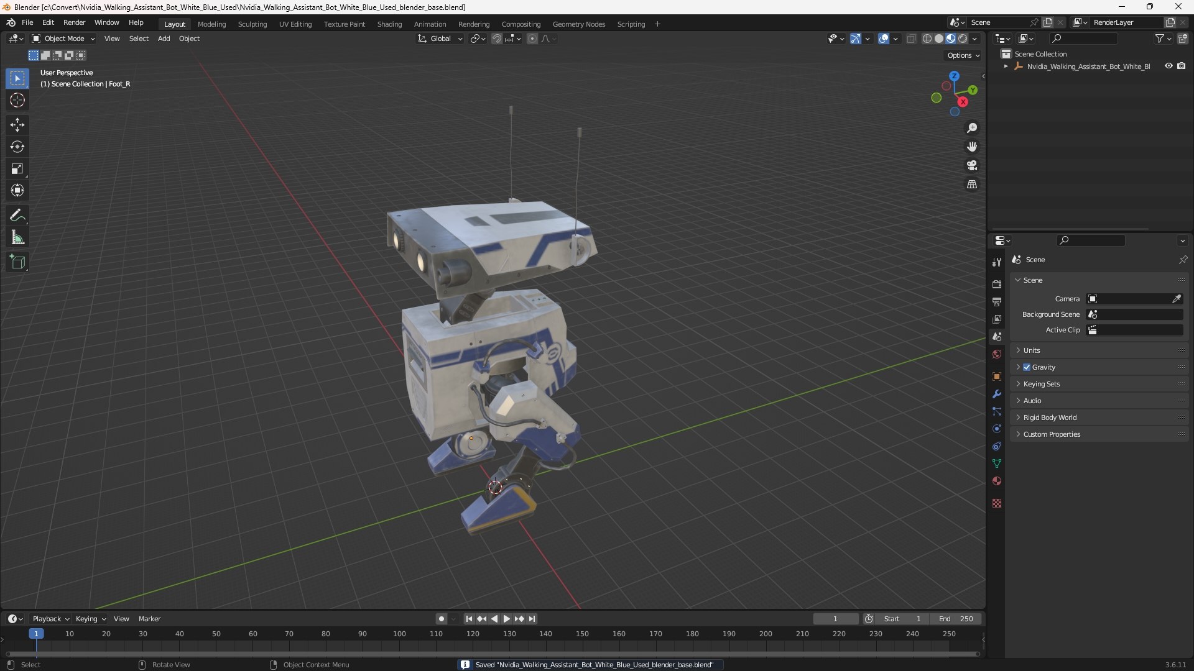Click the current frame number field
The image size is (1194, 671).
(x=835, y=619)
